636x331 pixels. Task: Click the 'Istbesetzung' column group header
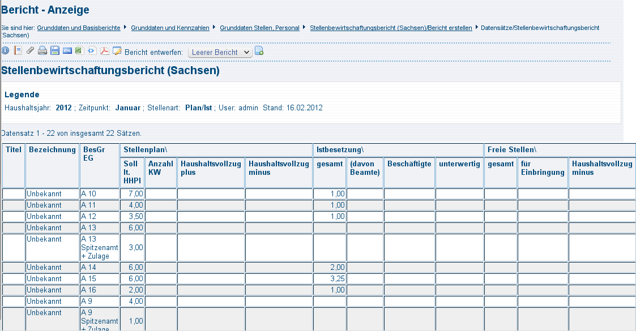340,150
